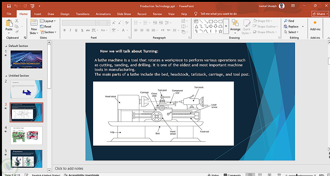
Task: Expand the font name combo box
Action: (97, 23)
